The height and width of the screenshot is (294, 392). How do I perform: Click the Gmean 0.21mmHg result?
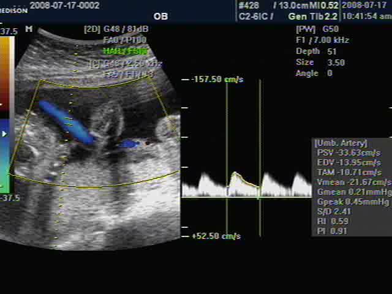(x=355, y=192)
